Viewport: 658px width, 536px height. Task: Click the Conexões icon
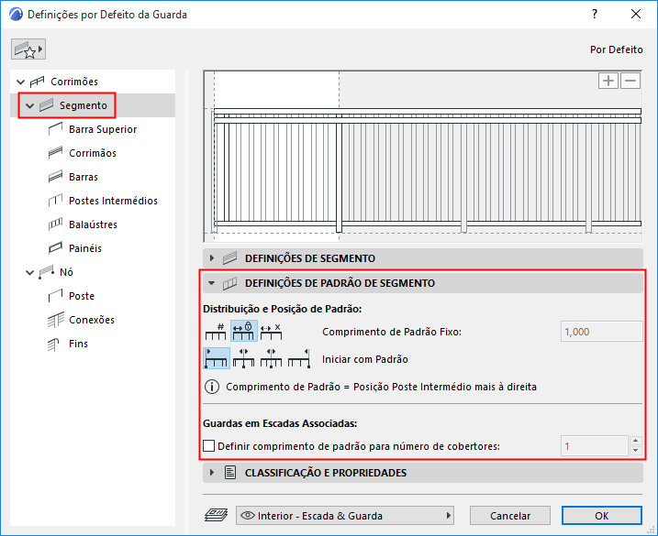point(55,320)
